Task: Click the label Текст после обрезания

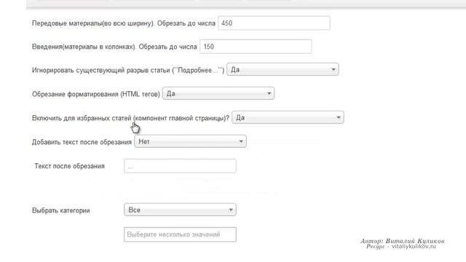Action: pos(70,166)
